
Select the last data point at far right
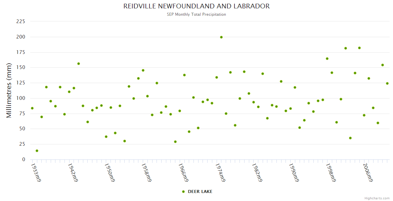click(387, 83)
